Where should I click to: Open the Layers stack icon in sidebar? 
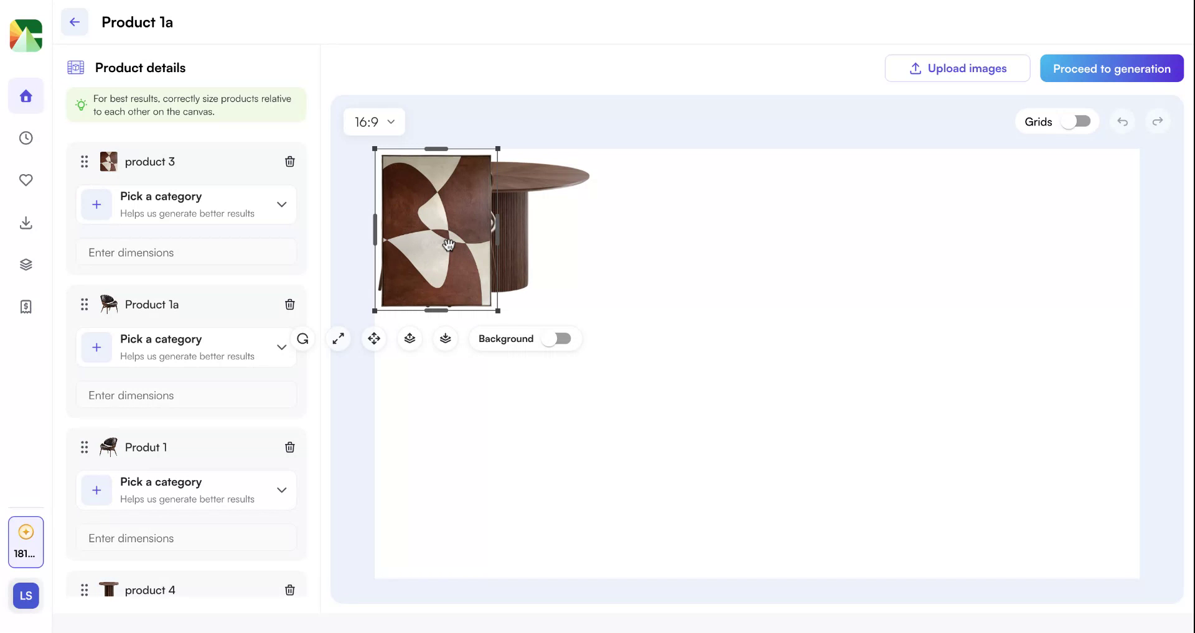pos(26,264)
